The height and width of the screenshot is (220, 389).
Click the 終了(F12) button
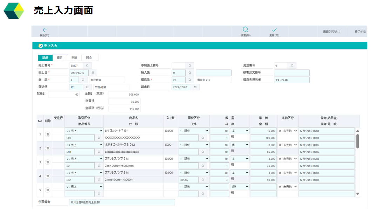(361, 31)
